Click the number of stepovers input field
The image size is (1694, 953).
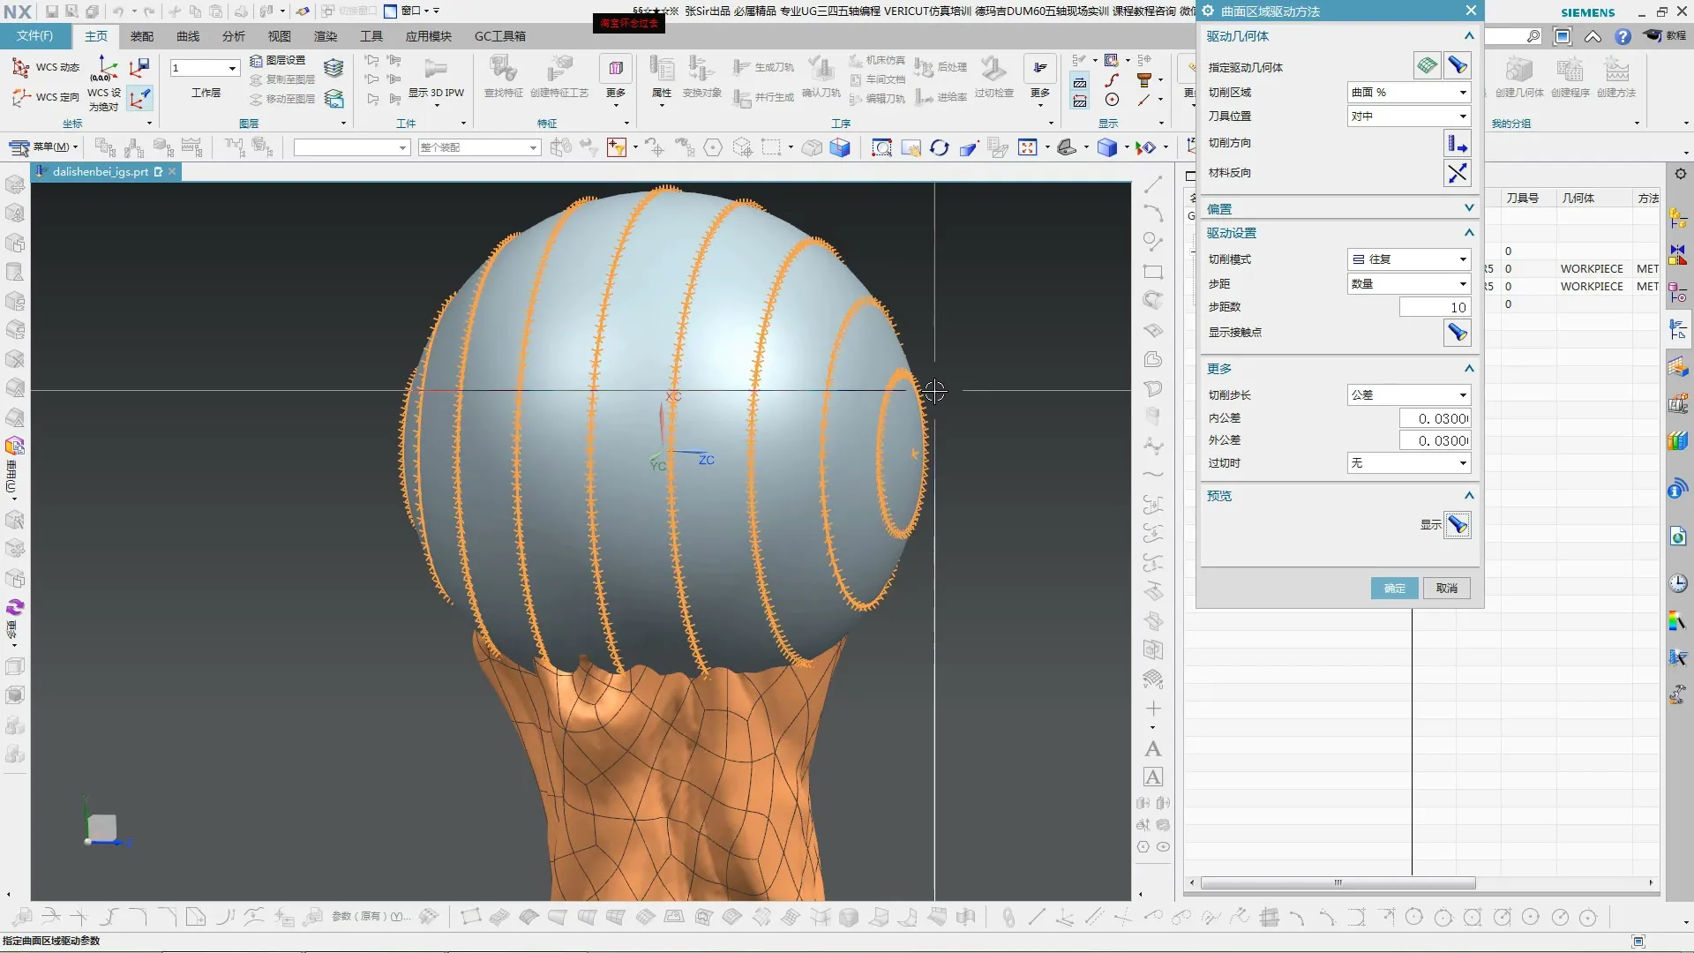click(1434, 307)
